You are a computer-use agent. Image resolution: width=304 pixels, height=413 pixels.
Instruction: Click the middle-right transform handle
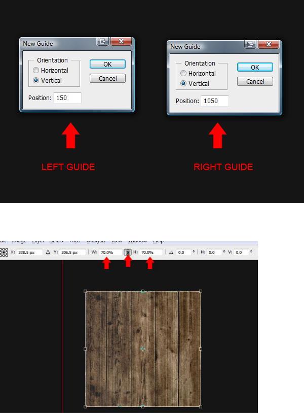point(201,349)
